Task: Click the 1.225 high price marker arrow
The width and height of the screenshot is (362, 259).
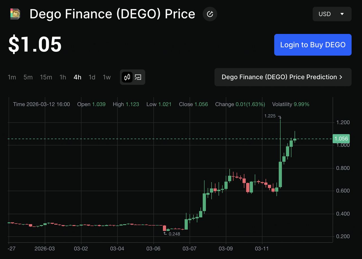Action: [279, 117]
